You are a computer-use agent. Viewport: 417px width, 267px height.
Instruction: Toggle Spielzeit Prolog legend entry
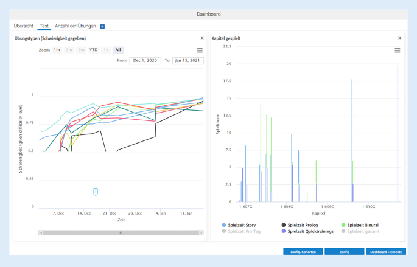tap(304, 225)
